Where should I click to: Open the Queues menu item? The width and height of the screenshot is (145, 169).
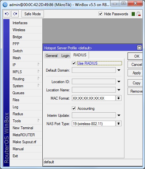coord(26,93)
